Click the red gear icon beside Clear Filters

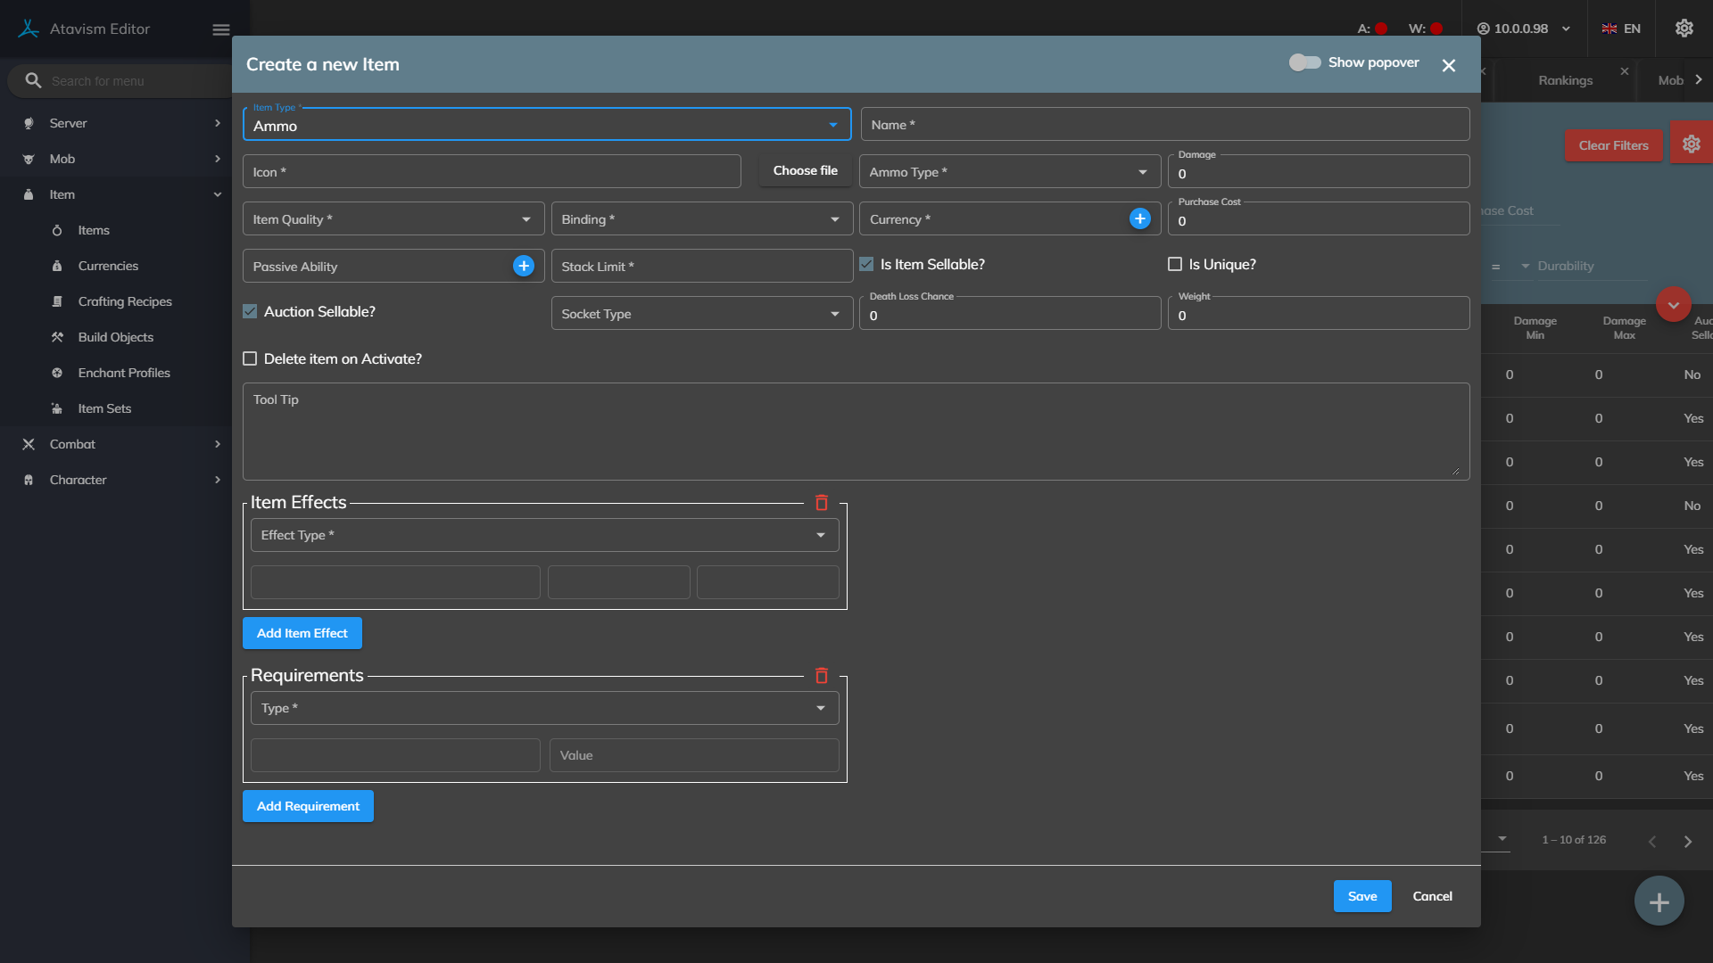click(1691, 144)
